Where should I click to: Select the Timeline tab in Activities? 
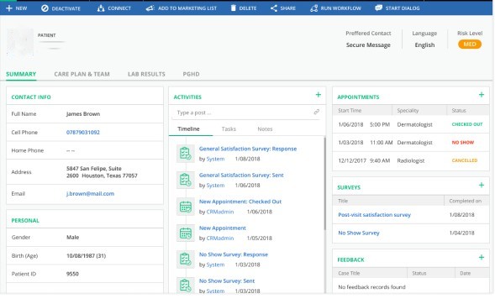pyautogui.click(x=188, y=129)
